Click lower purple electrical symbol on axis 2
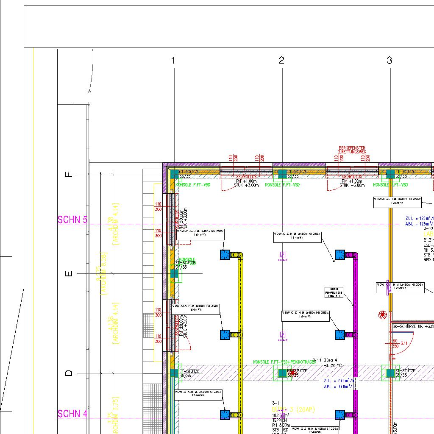Viewport: 434px width, 434px height. point(283,336)
